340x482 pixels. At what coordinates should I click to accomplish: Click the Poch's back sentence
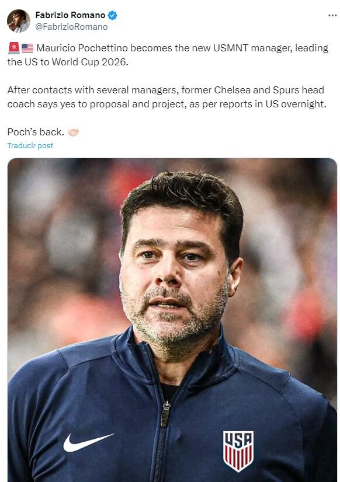[x=36, y=132]
